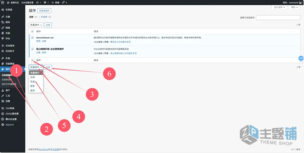Viewport: 304px width, 153px height.
Task: Open the updates indicator showing 1
Action: pos(37,2)
